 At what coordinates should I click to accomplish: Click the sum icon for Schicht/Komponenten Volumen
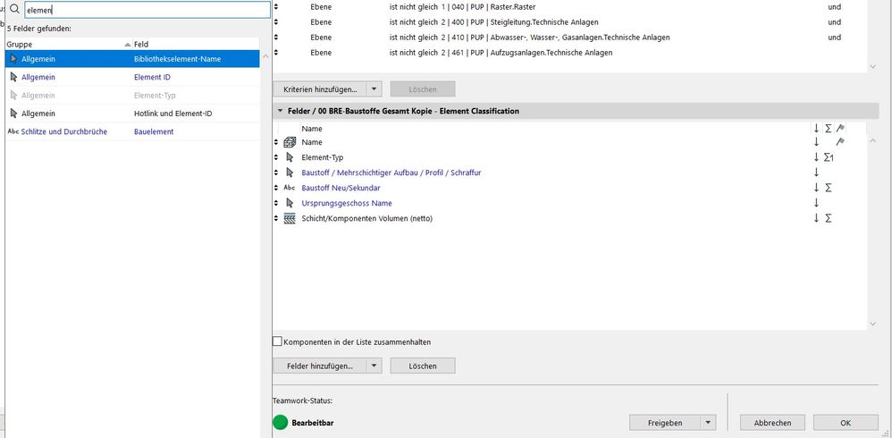pyautogui.click(x=829, y=218)
